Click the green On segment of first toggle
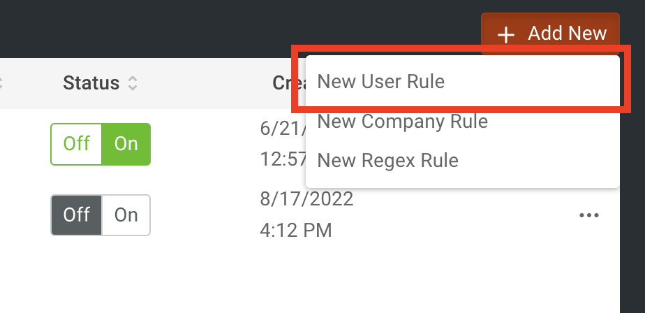 [x=126, y=144]
